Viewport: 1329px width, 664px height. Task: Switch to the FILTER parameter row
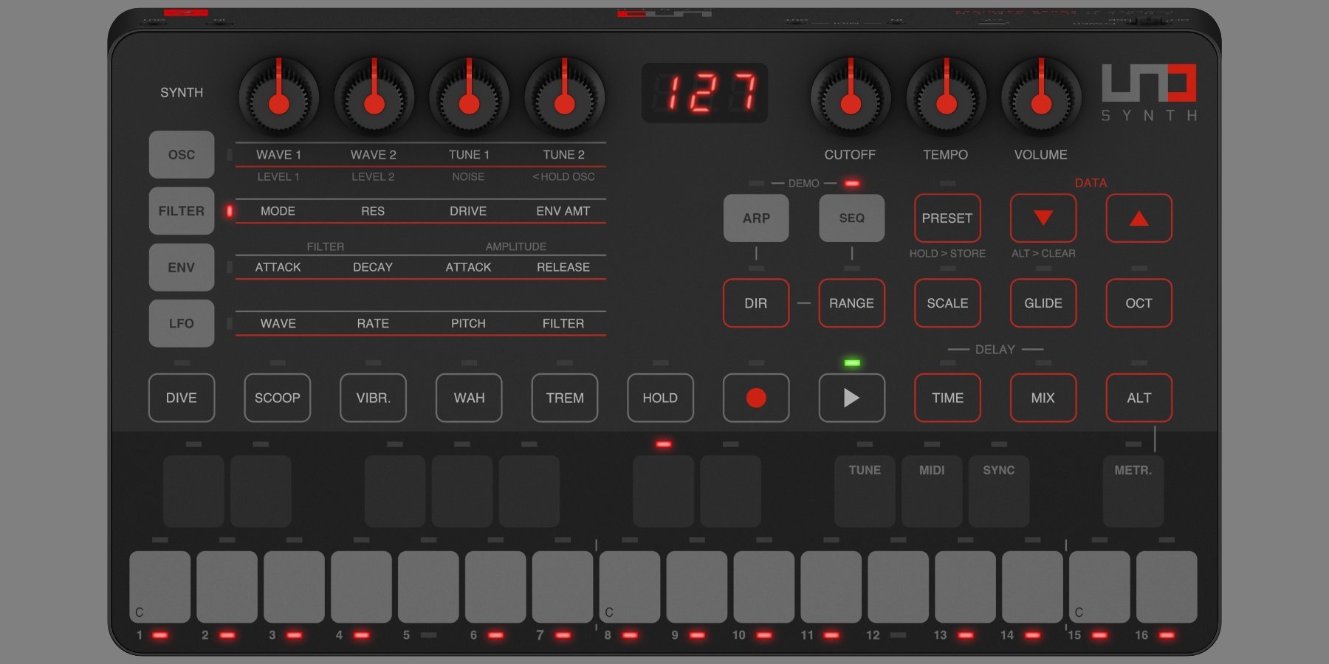(181, 210)
